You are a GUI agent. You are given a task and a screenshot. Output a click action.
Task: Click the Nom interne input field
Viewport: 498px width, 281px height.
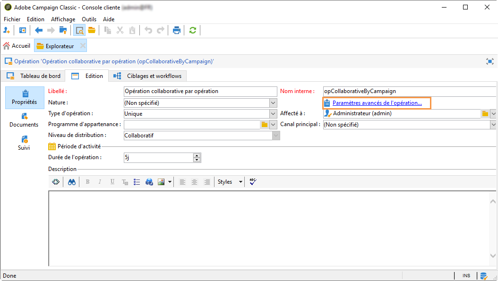(x=410, y=92)
